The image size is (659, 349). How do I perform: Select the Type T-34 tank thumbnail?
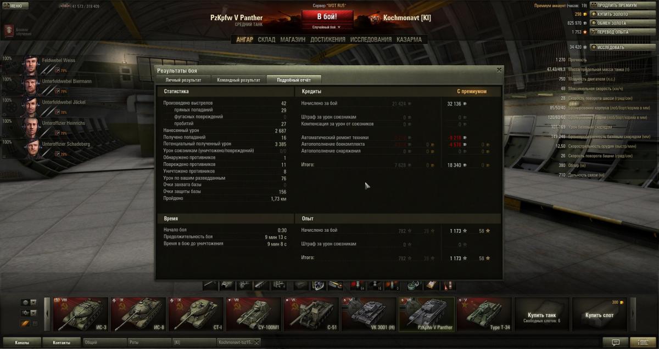tap(484, 314)
